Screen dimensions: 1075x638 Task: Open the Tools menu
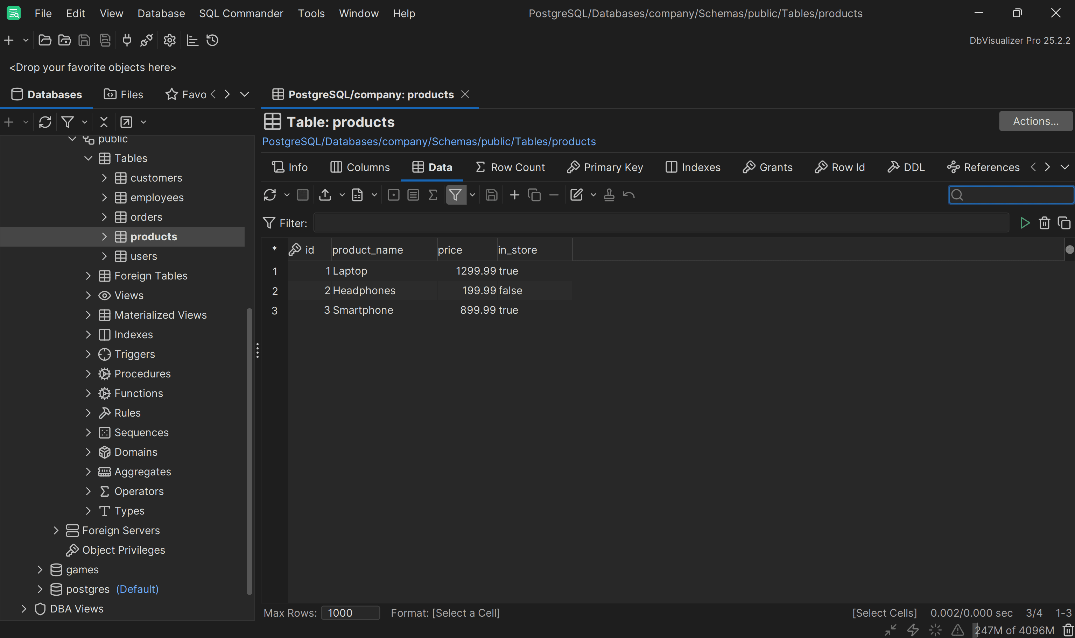pos(311,13)
